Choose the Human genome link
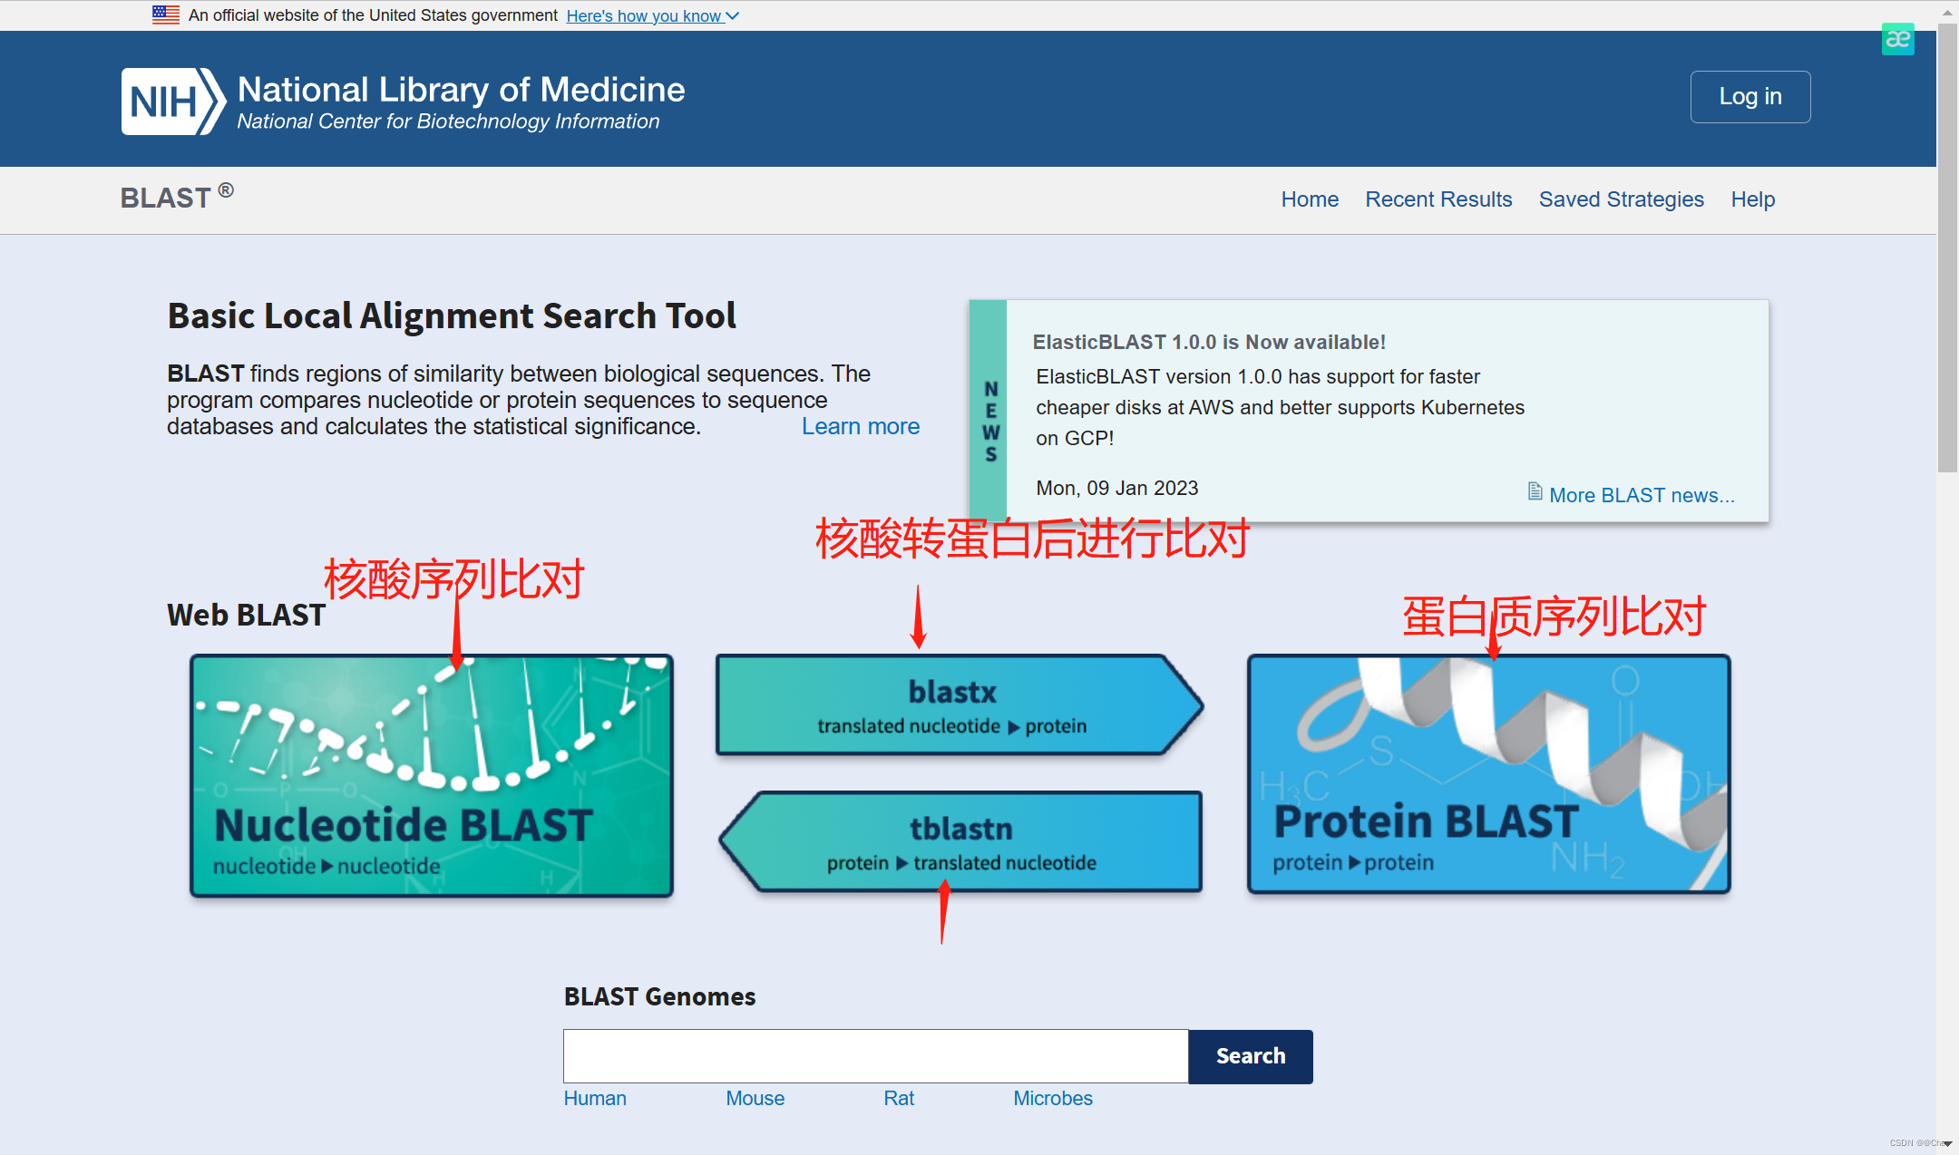The height and width of the screenshot is (1155, 1959). 594,1098
